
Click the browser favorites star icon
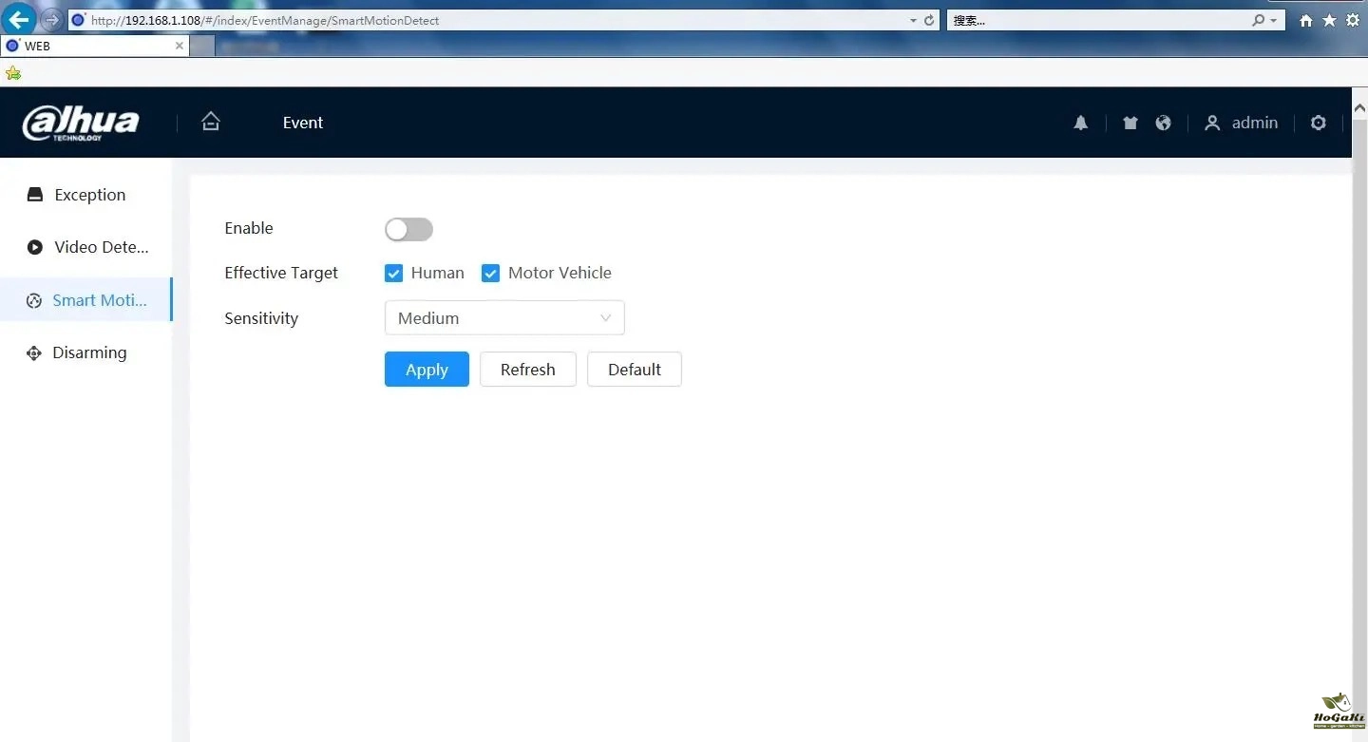(1329, 20)
